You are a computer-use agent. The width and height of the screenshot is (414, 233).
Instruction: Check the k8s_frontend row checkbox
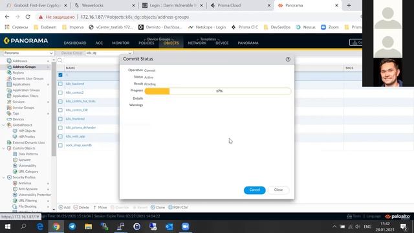tap(60, 119)
